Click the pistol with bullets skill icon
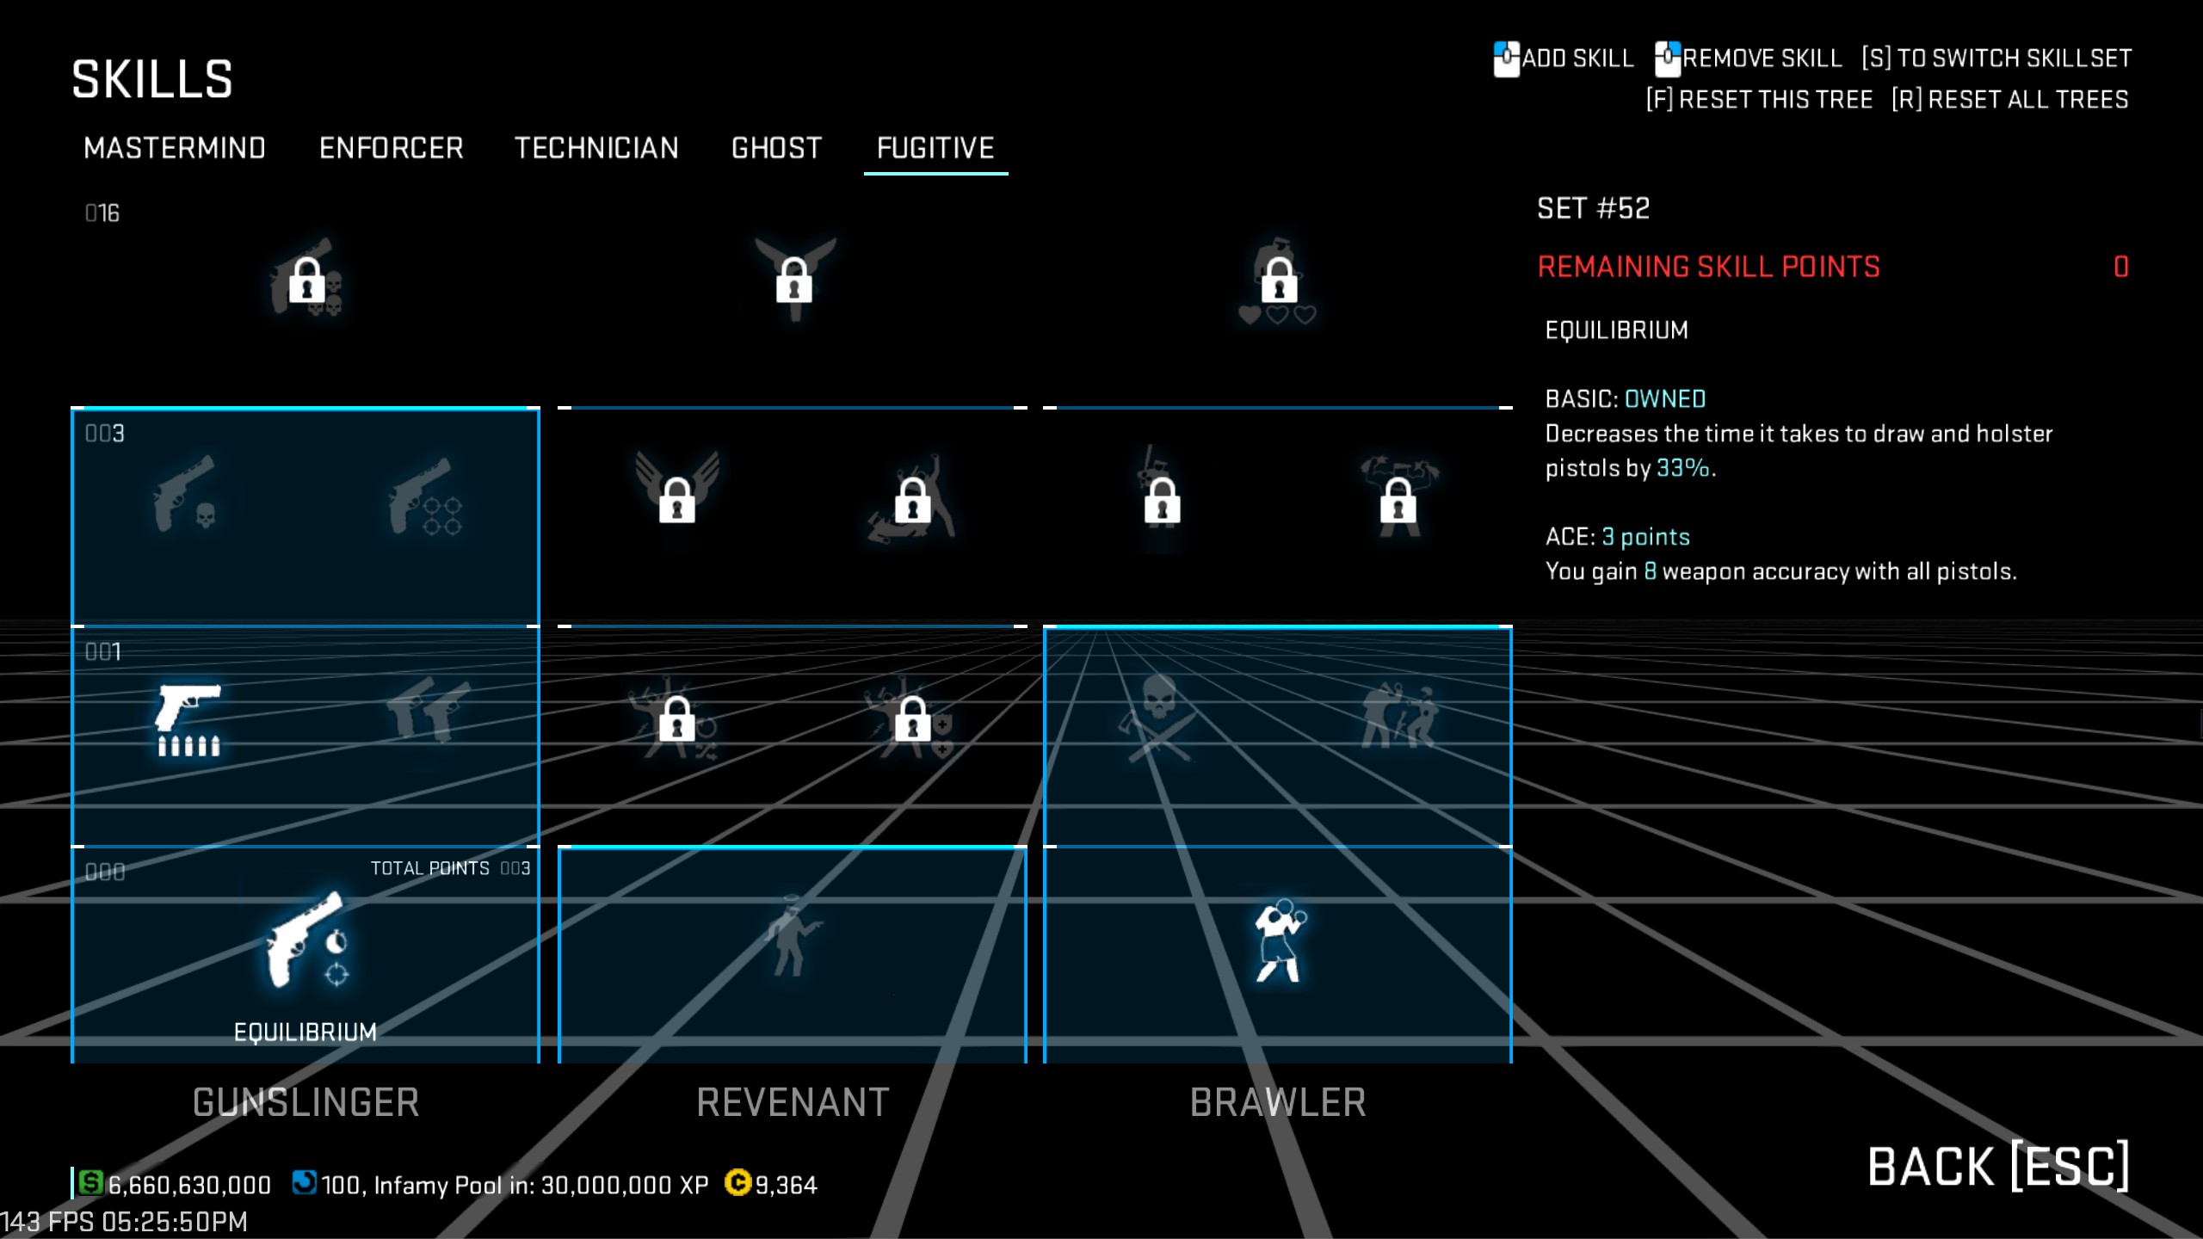This screenshot has height=1239, width=2203. (x=188, y=719)
